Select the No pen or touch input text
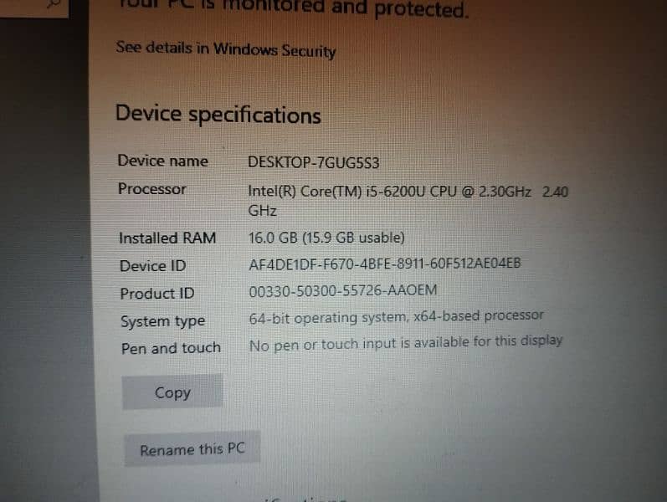667x502 pixels. pos(406,343)
